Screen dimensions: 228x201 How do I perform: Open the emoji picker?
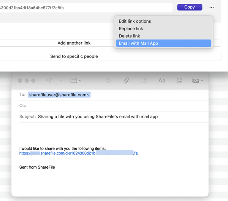179,80
